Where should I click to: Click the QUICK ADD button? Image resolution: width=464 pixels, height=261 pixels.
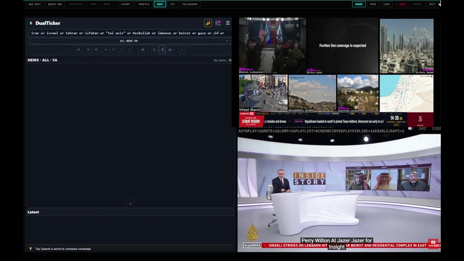point(55,4)
